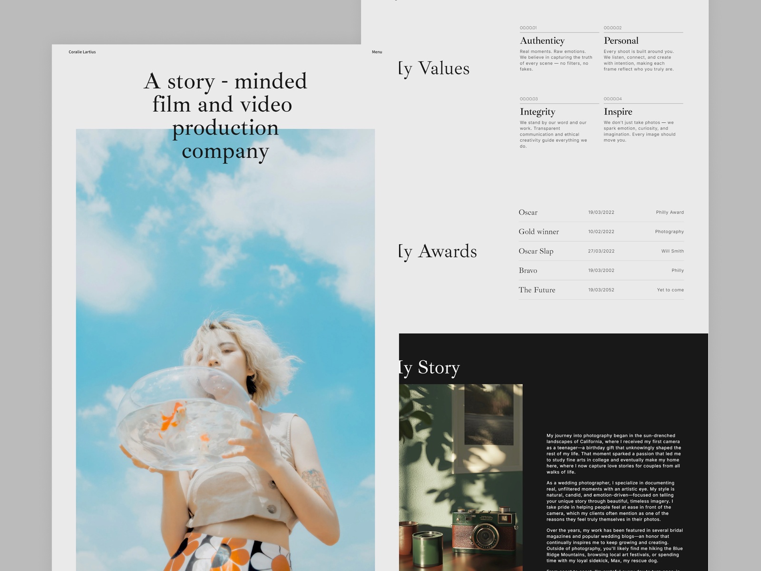
Task: Open the Menu in the header
Action: 377,52
